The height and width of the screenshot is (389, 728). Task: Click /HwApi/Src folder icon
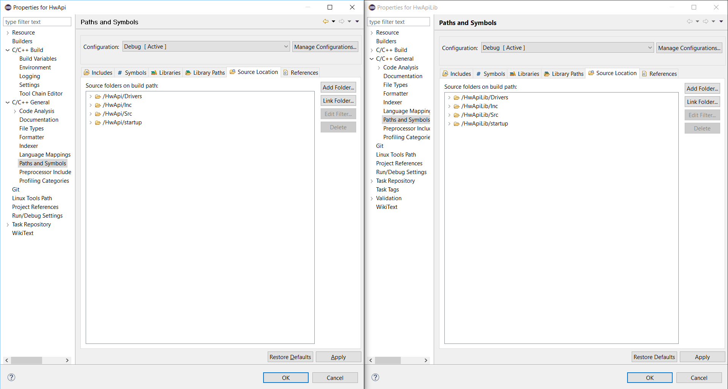[x=98, y=114]
